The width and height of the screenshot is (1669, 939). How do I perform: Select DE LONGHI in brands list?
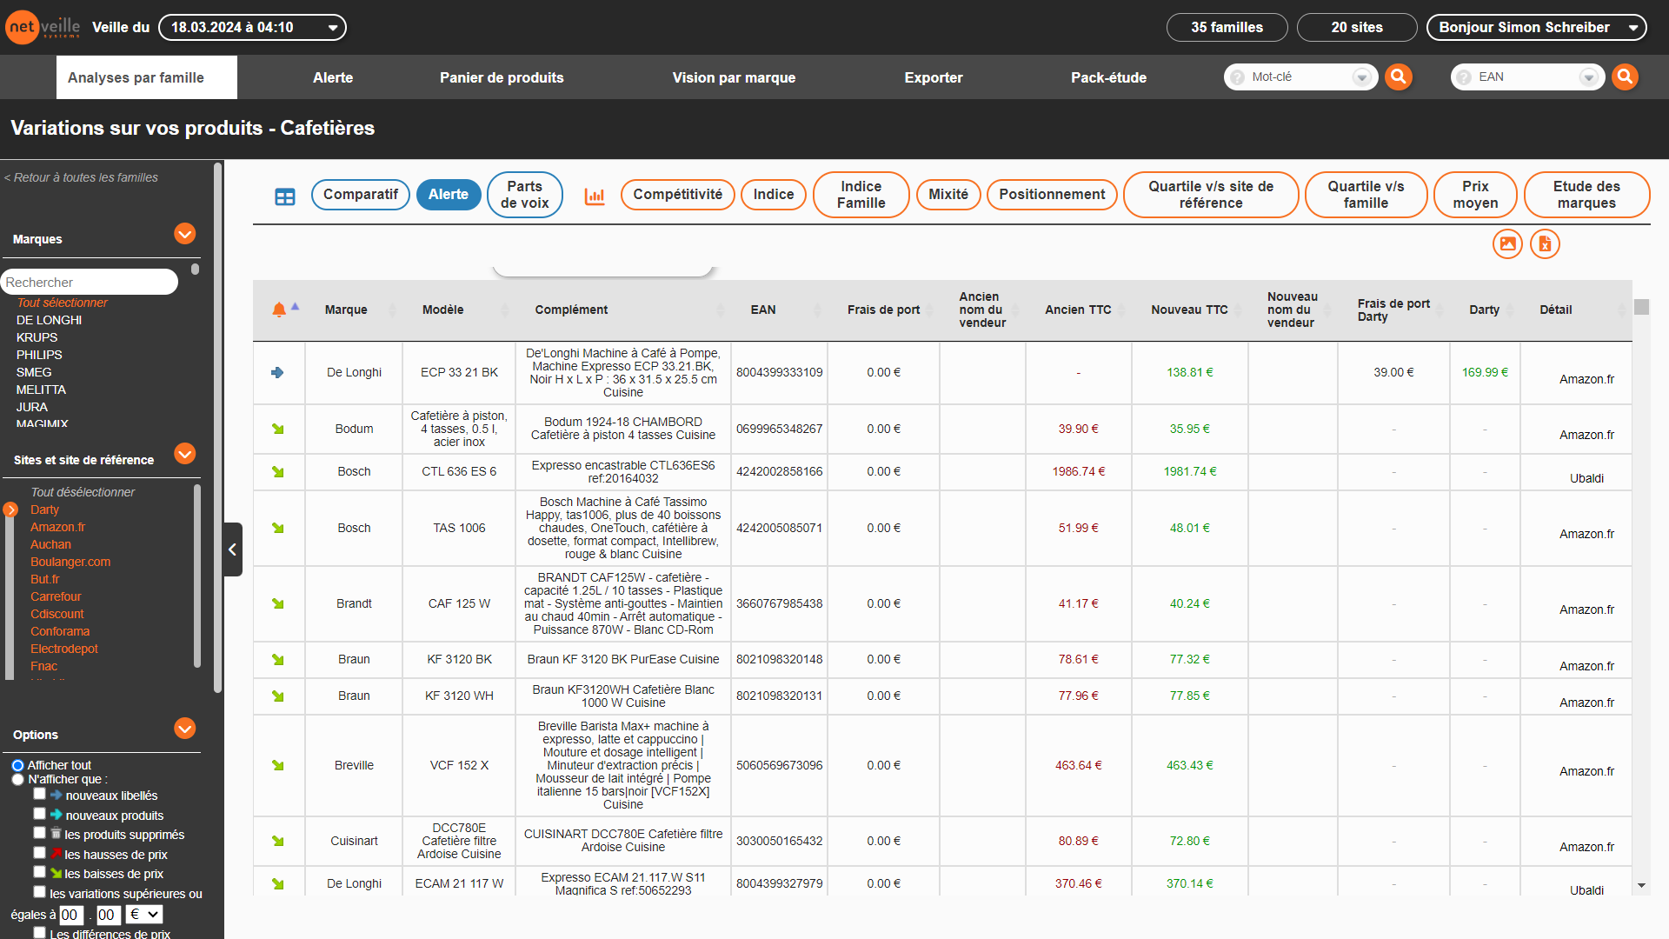click(49, 320)
